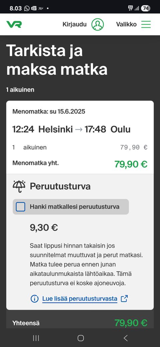Check the Hanki matkallesi peruutusturva checkbox

[21, 207]
